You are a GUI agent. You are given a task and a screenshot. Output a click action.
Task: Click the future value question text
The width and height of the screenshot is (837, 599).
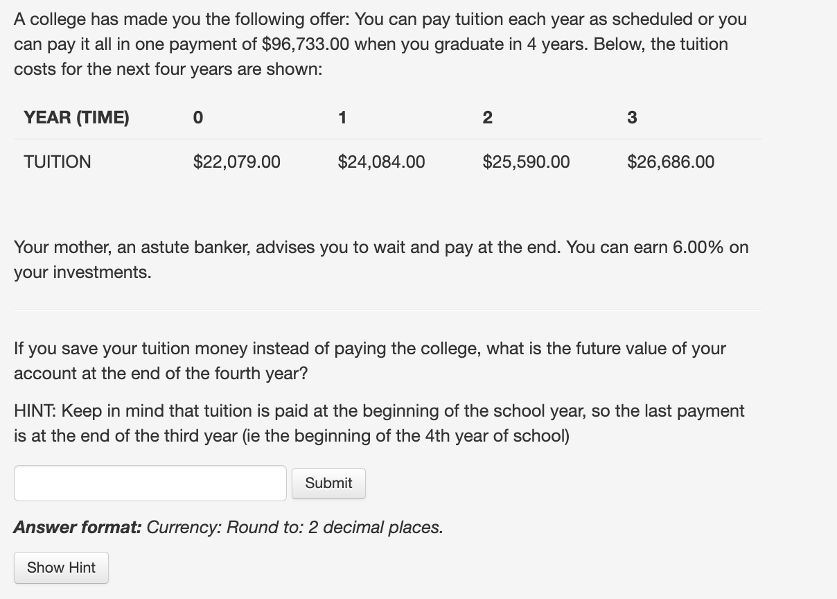tap(369, 361)
